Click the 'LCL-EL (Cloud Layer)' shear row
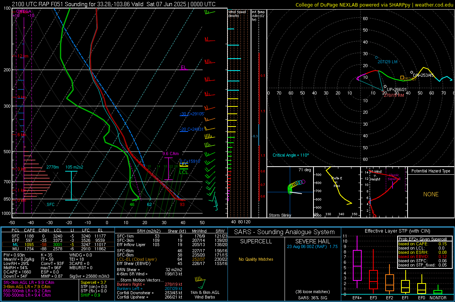Viewport: 455px width, 302px height. click(x=171, y=259)
